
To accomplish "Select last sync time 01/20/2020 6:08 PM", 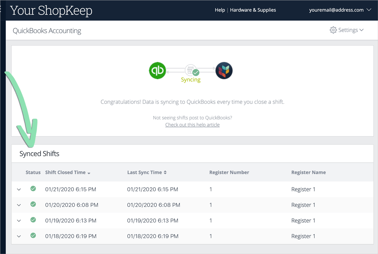I will (x=154, y=205).
